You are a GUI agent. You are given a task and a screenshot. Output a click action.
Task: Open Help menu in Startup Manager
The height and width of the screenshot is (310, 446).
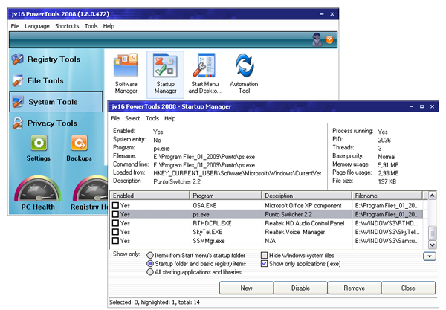point(169,119)
